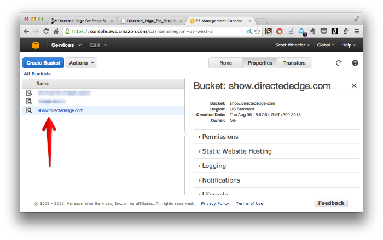Go to browser home page icon
The image size is (383, 240).
point(56,31)
